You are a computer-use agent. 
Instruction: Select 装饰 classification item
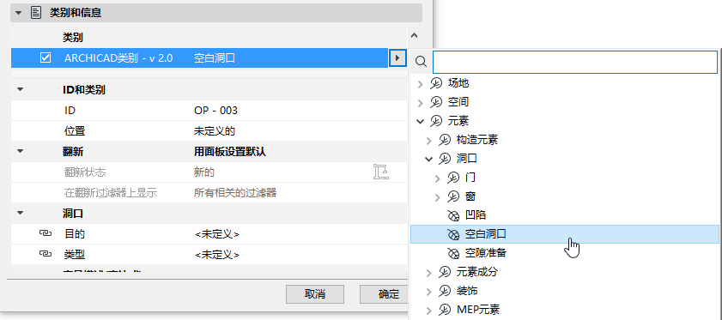[x=467, y=291]
